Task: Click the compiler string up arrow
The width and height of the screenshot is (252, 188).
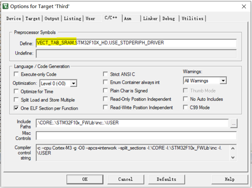Action: point(233,148)
